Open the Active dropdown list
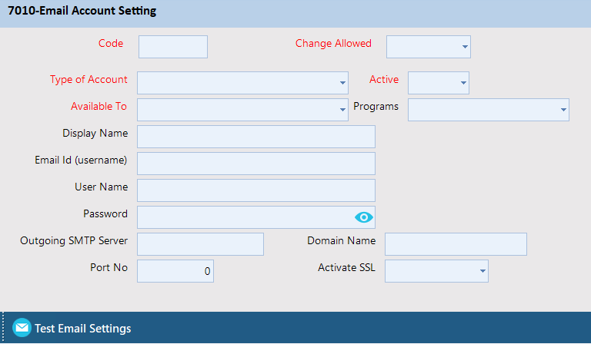Screen dimensions: 591x344 (x=438, y=83)
